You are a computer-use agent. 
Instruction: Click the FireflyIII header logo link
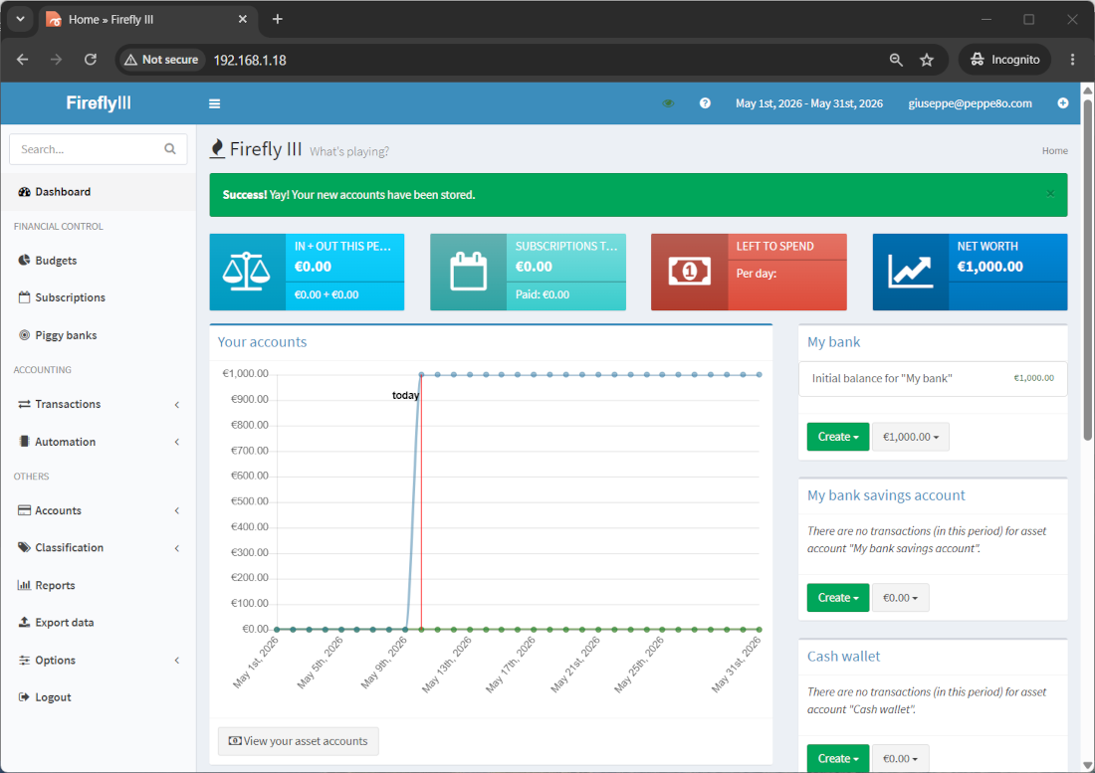(x=99, y=103)
